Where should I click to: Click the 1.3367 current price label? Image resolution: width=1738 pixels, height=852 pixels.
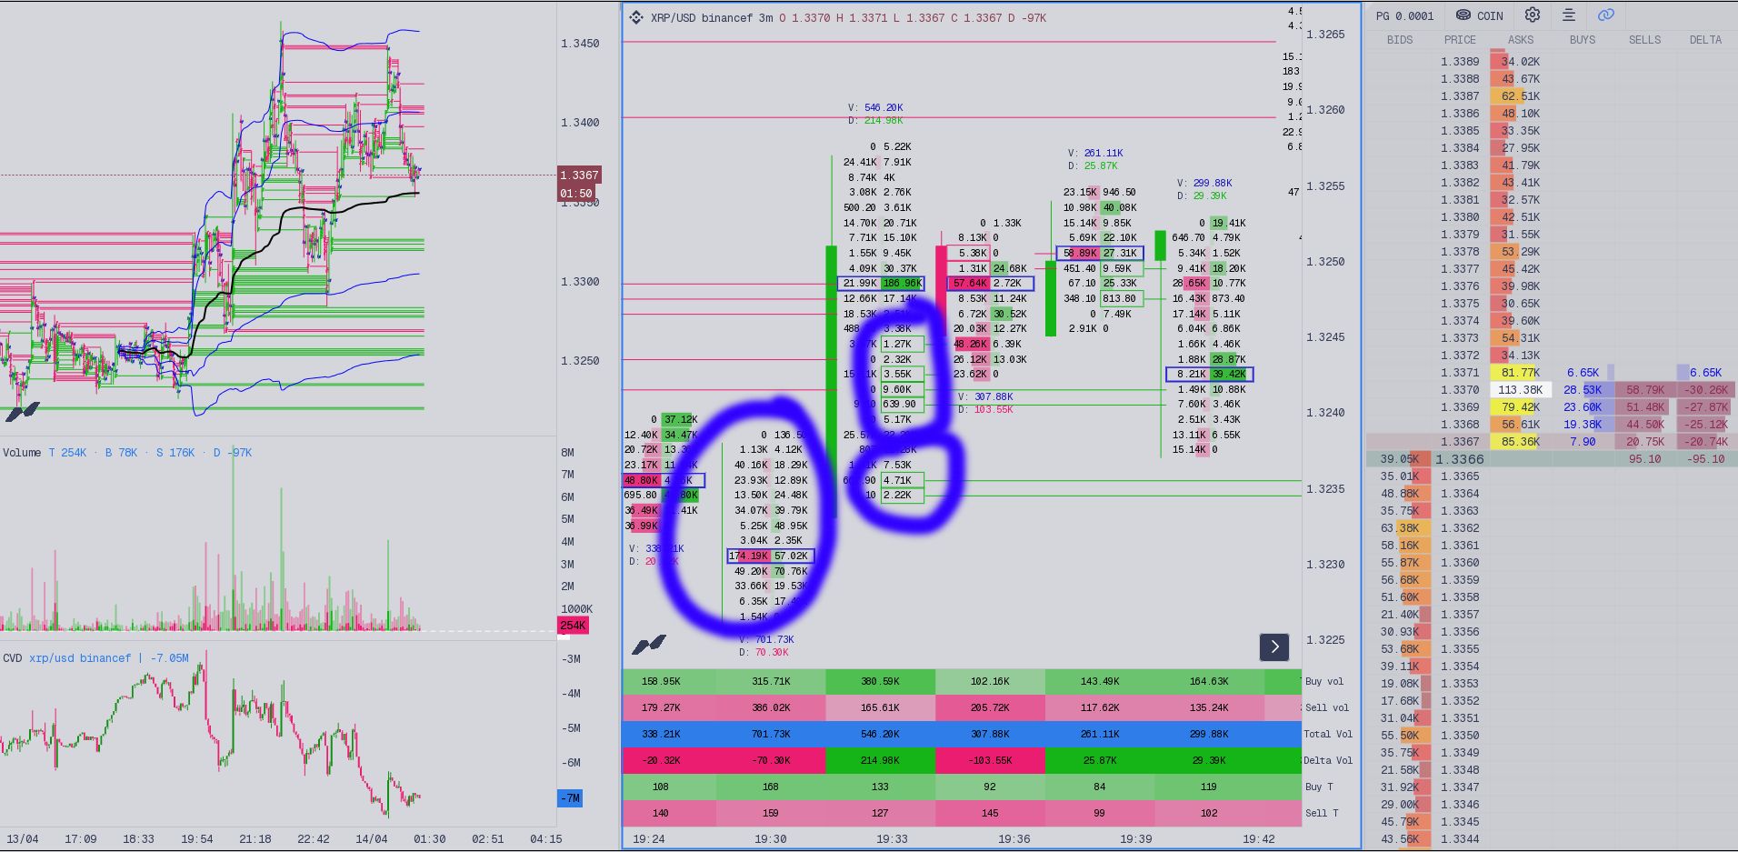coord(579,175)
